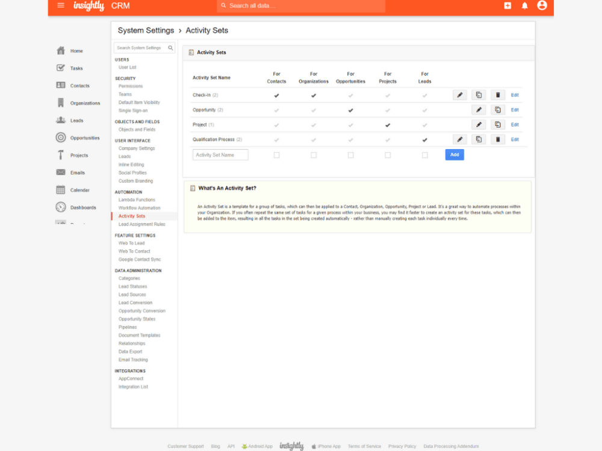Open Lead Assignment Rules settings

[x=141, y=224]
